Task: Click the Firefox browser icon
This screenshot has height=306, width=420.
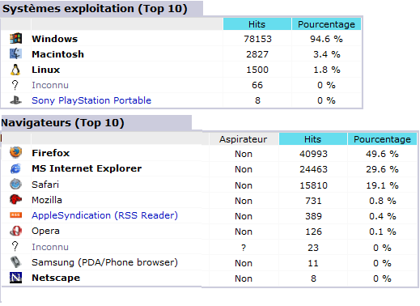Action: point(15,153)
